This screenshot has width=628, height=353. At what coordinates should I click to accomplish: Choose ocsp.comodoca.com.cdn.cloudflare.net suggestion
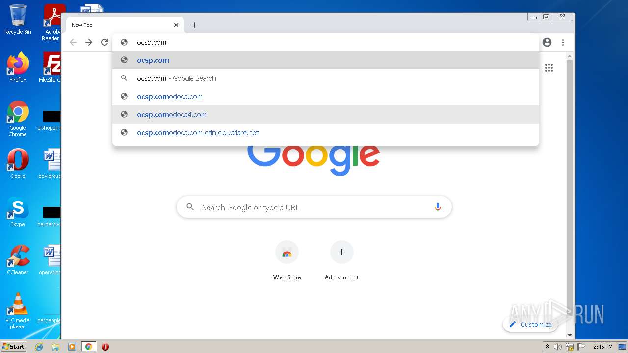tap(326, 133)
